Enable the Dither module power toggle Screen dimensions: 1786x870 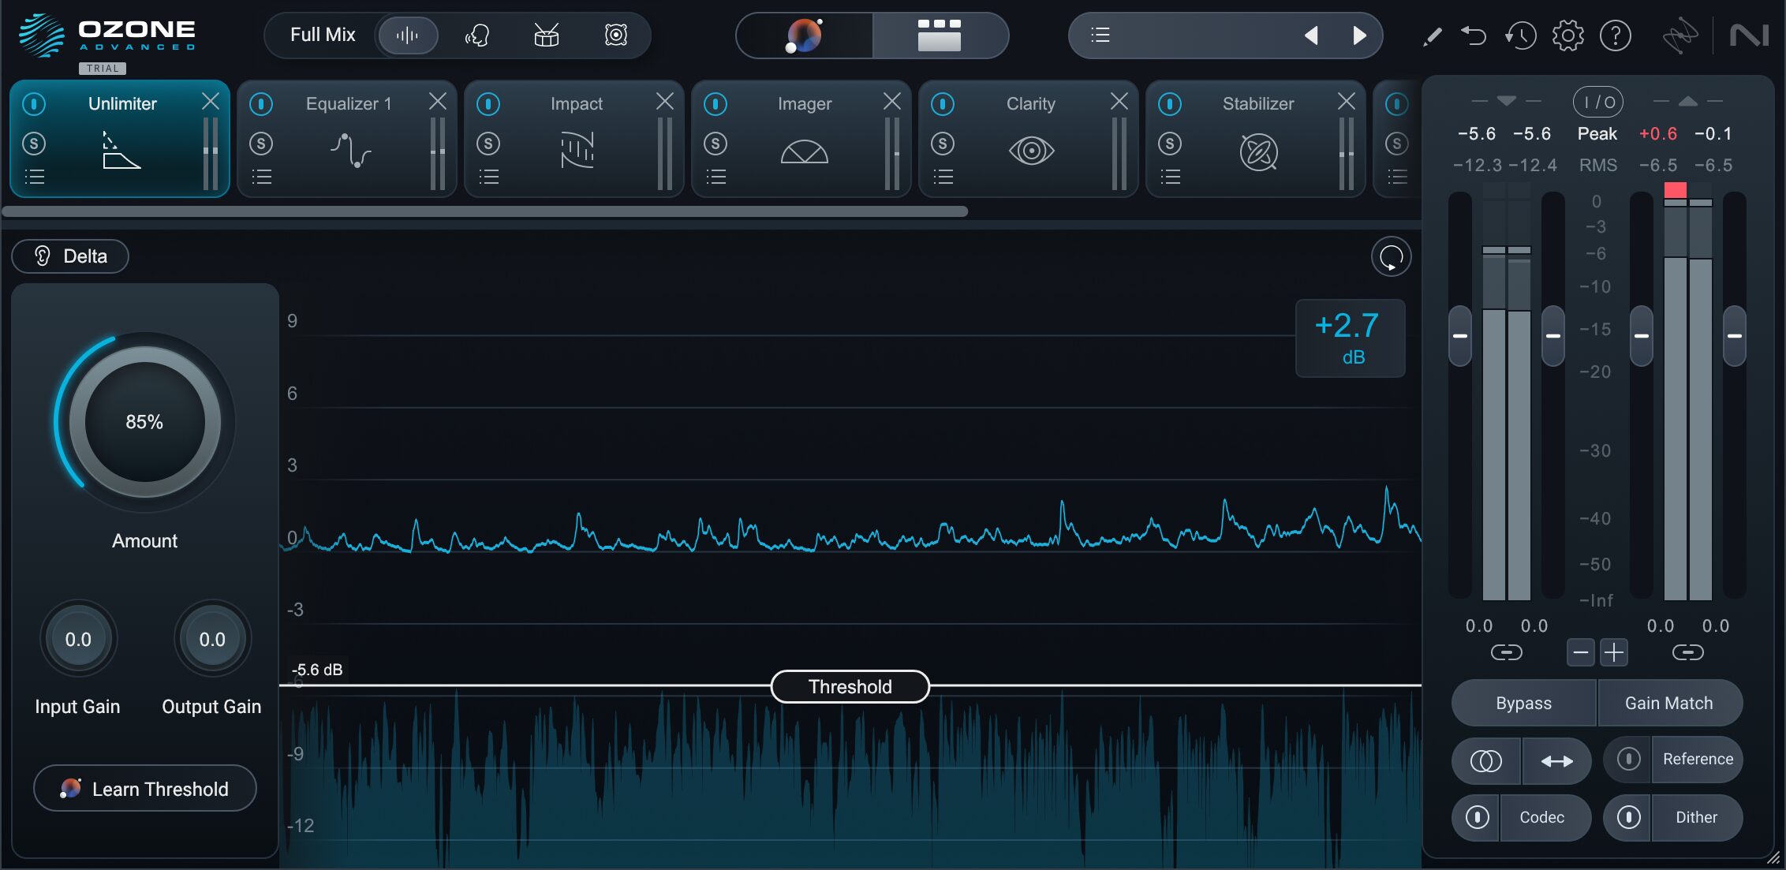pos(1631,817)
